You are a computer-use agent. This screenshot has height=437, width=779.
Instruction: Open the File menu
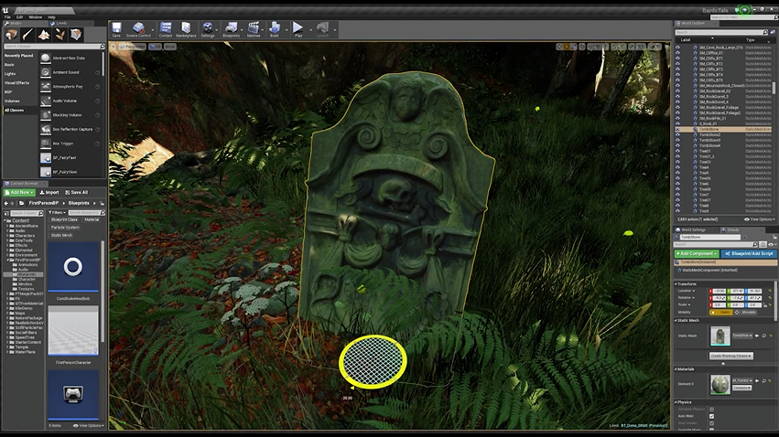tap(7, 16)
